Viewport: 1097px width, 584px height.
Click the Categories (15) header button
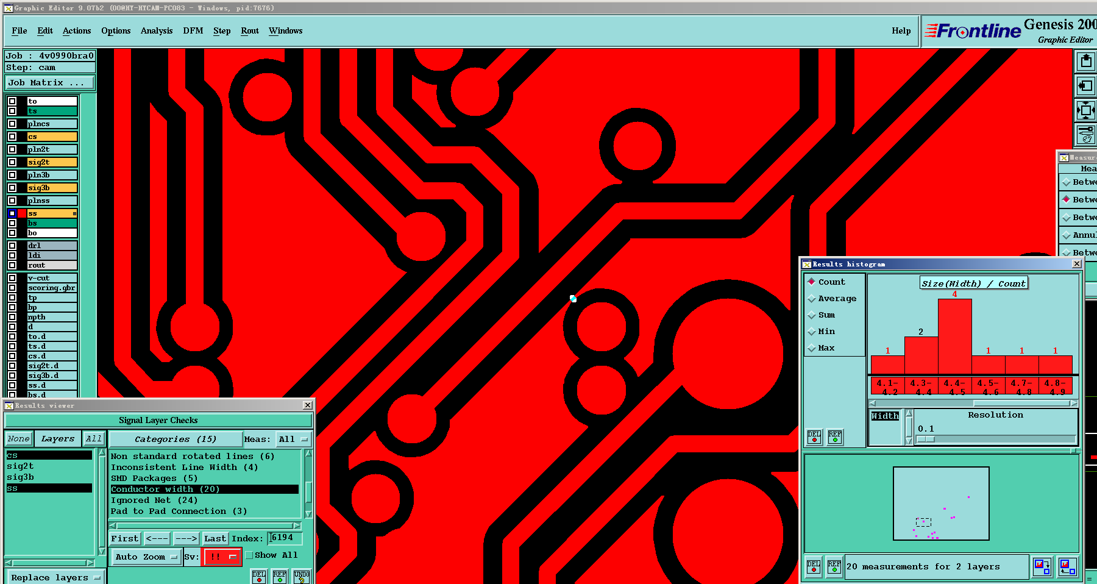coord(176,439)
